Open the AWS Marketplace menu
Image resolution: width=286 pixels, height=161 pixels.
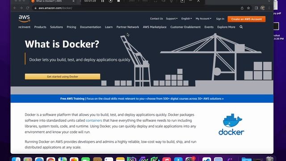point(155,27)
